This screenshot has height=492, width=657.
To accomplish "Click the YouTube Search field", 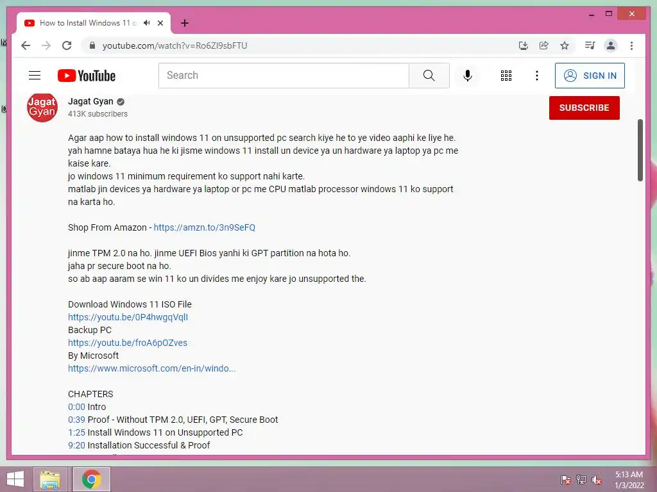I will [284, 76].
